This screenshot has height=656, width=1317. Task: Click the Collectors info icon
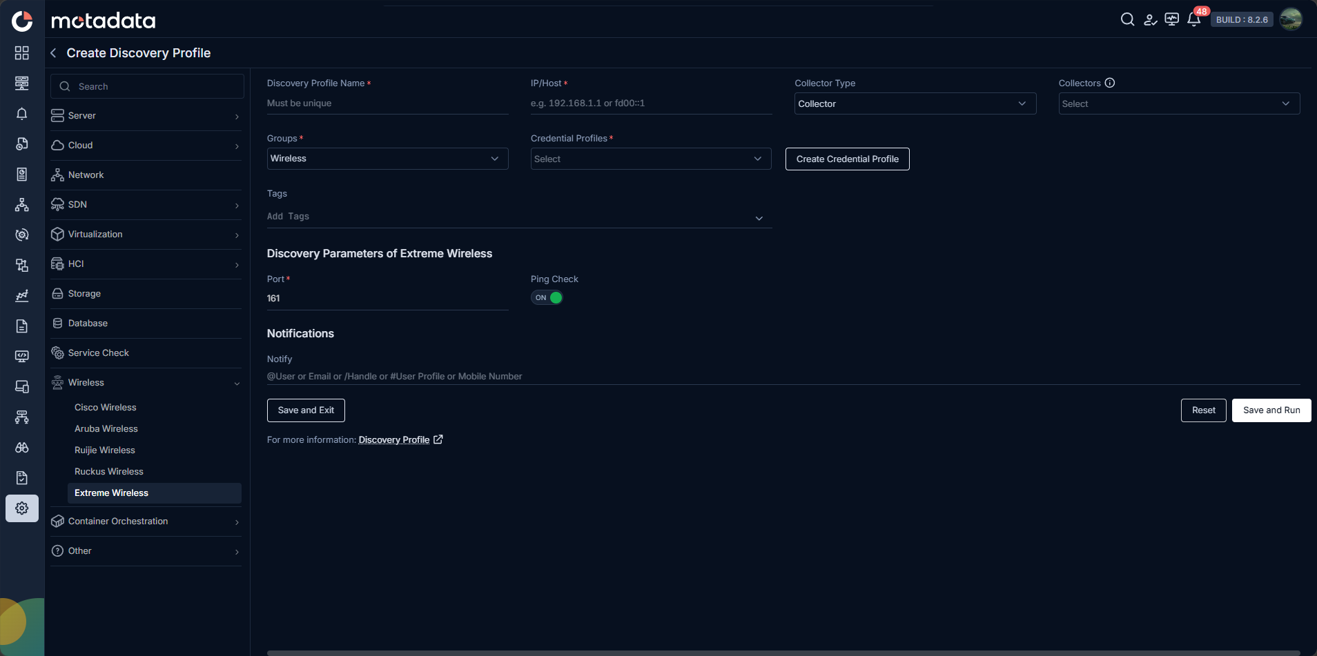click(1110, 83)
